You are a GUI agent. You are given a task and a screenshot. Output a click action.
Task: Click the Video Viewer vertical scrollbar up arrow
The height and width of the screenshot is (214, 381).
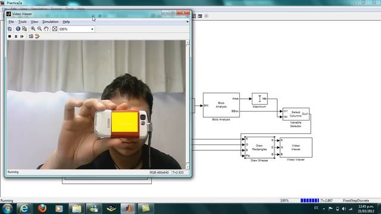click(x=188, y=42)
